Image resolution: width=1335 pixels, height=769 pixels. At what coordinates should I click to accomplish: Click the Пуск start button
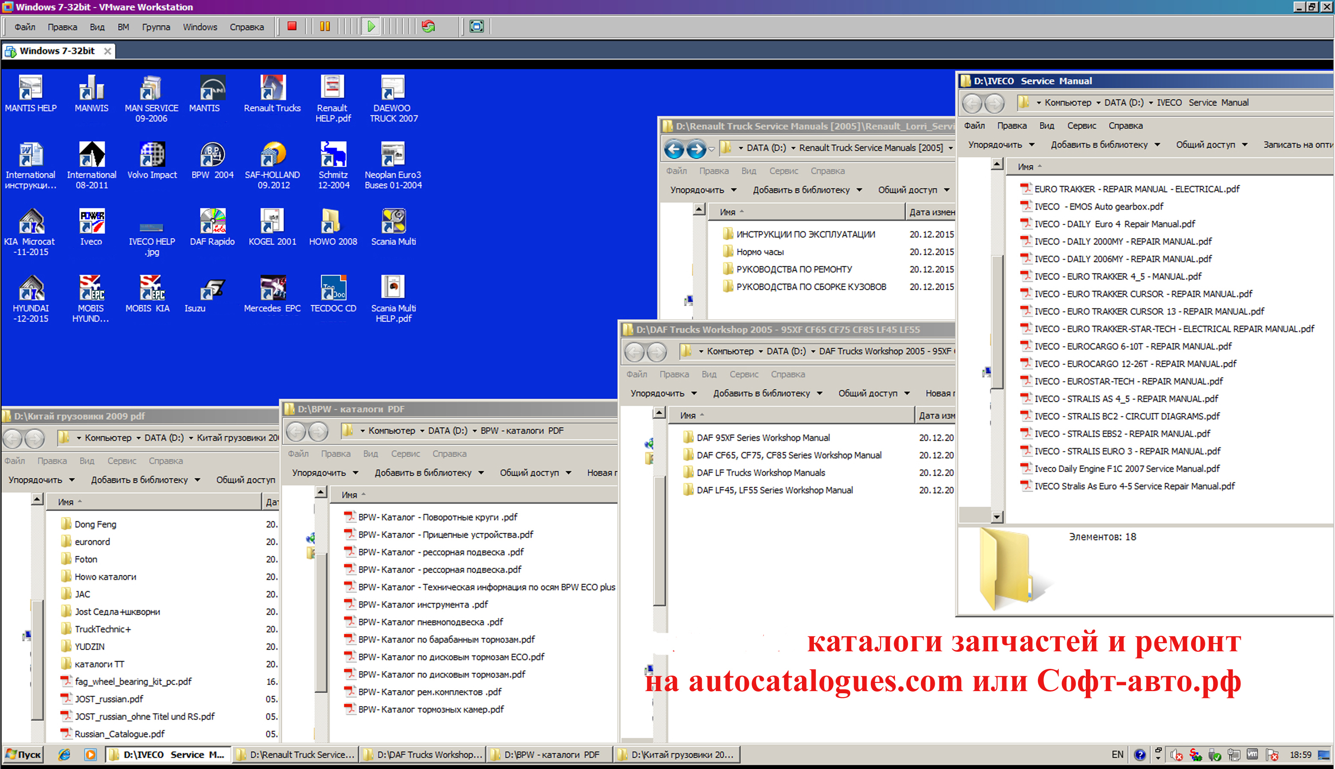(x=23, y=754)
